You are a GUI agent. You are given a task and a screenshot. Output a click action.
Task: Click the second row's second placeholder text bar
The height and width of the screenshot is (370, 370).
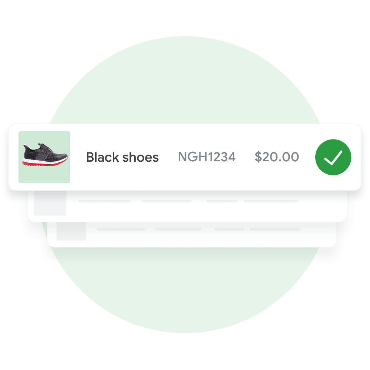166,201
